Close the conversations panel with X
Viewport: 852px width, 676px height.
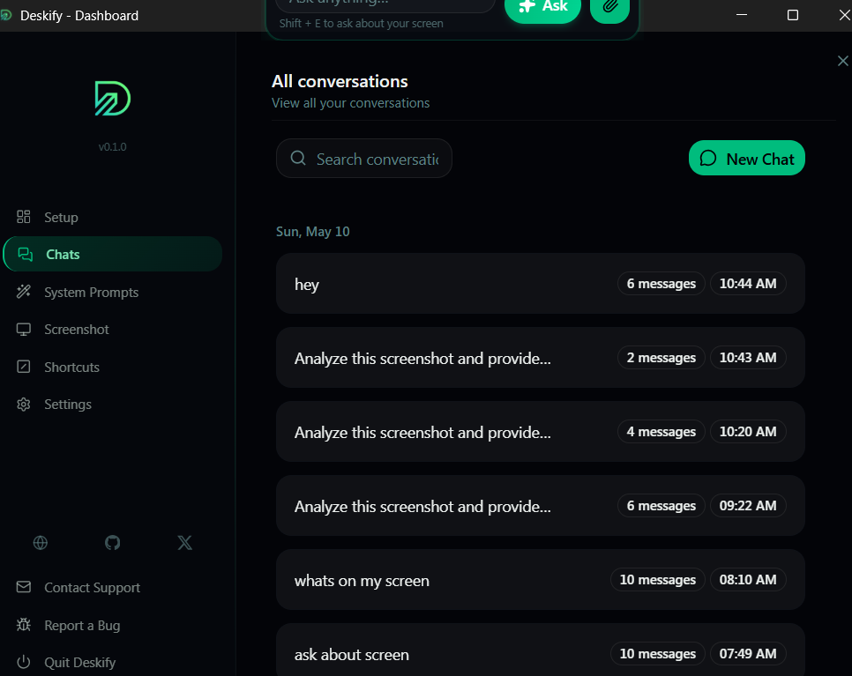tap(843, 61)
